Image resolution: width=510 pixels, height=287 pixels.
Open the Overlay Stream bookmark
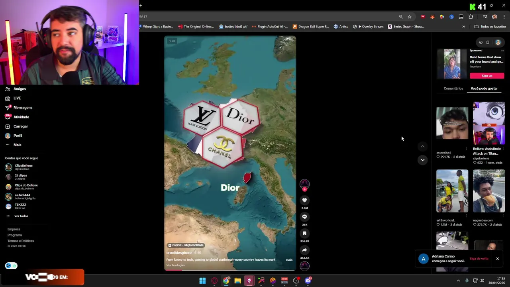368,27
